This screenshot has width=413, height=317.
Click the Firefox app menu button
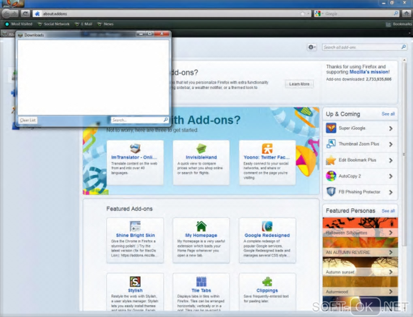coord(13,3)
